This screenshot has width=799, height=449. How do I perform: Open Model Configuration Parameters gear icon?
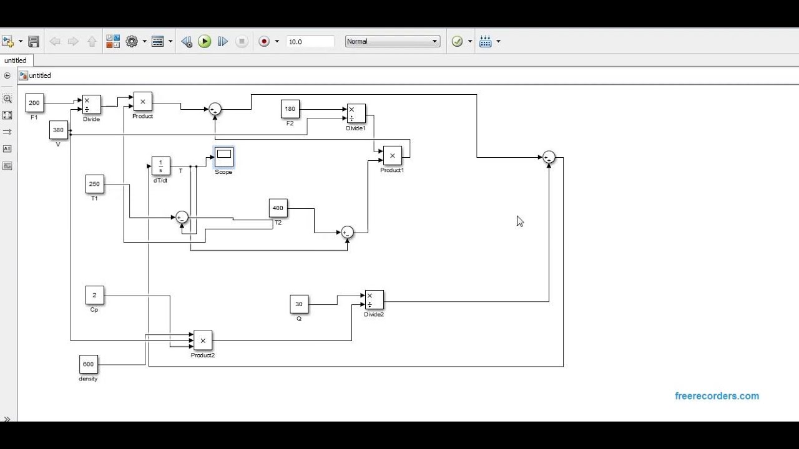tap(132, 41)
